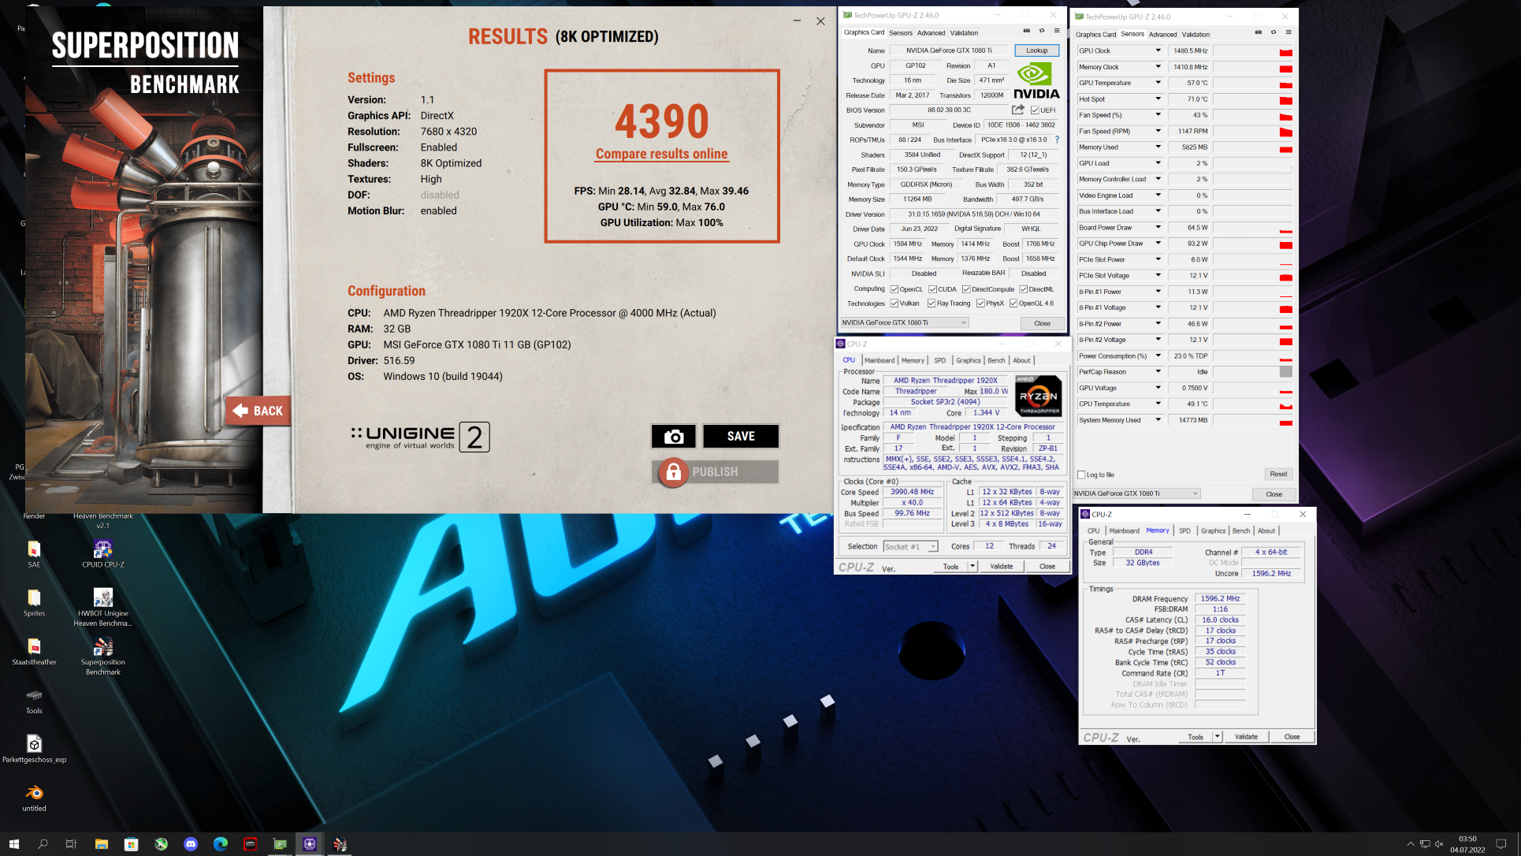Open HWBOT Unigine Heaven Benchmark desktop shortcut
The width and height of the screenshot is (1521, 856).
tap(103, 607)
